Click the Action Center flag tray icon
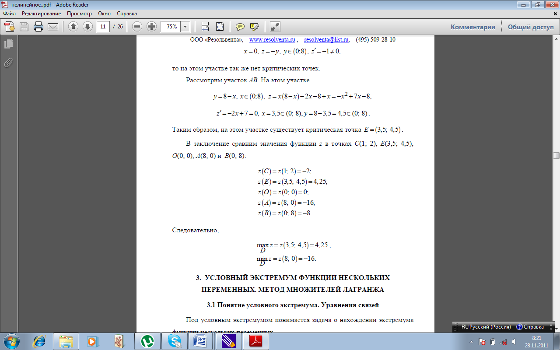 coord(482,342)
